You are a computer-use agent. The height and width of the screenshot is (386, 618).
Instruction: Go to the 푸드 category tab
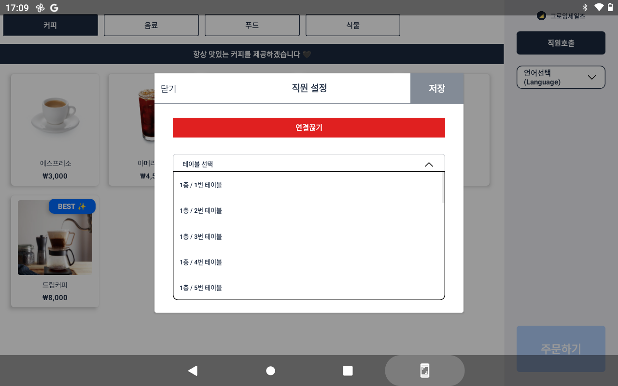coord(252,25)
